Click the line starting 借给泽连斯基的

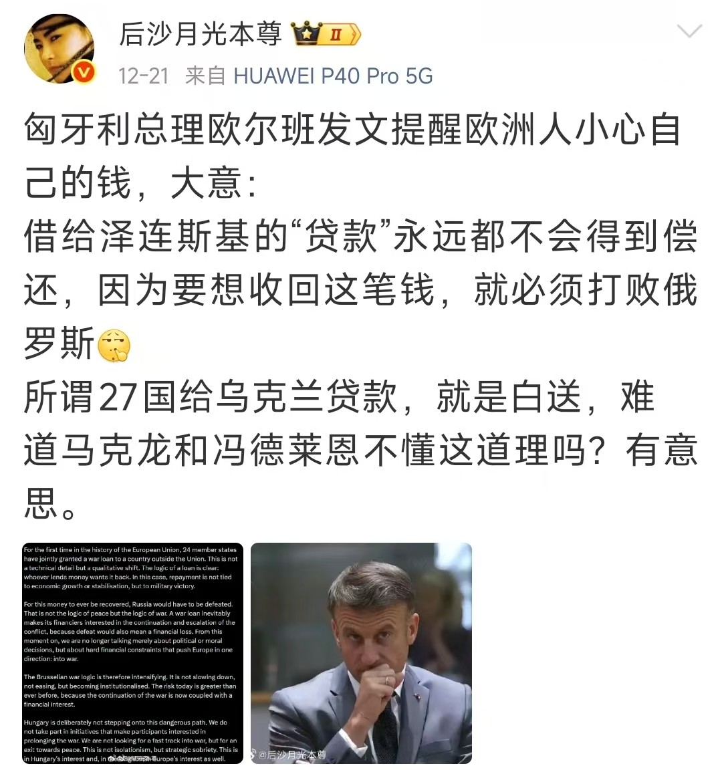(x=361, y=236)
